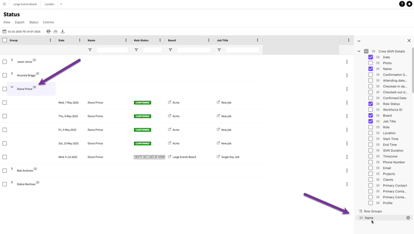Click the Invite Declined By Admin status badge
The width and height of the screenshot is (414, 234).
point(150,157)
